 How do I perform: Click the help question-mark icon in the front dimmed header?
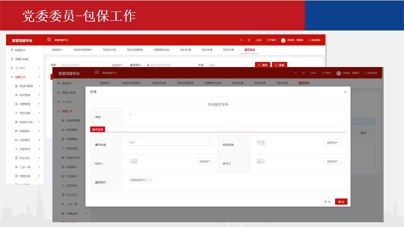pos(303,73)
